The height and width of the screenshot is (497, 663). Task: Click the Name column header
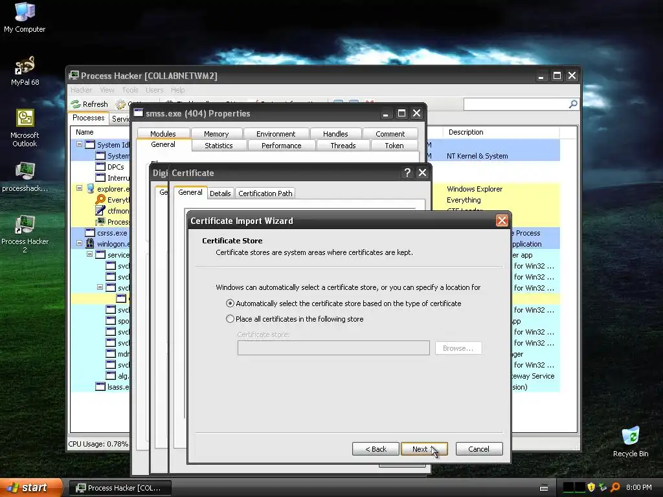pyautogui.click(x=100, y=132)
